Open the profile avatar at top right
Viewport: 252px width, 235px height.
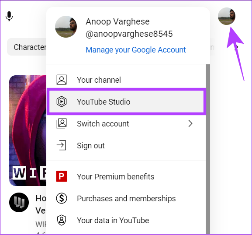point(227,16)
